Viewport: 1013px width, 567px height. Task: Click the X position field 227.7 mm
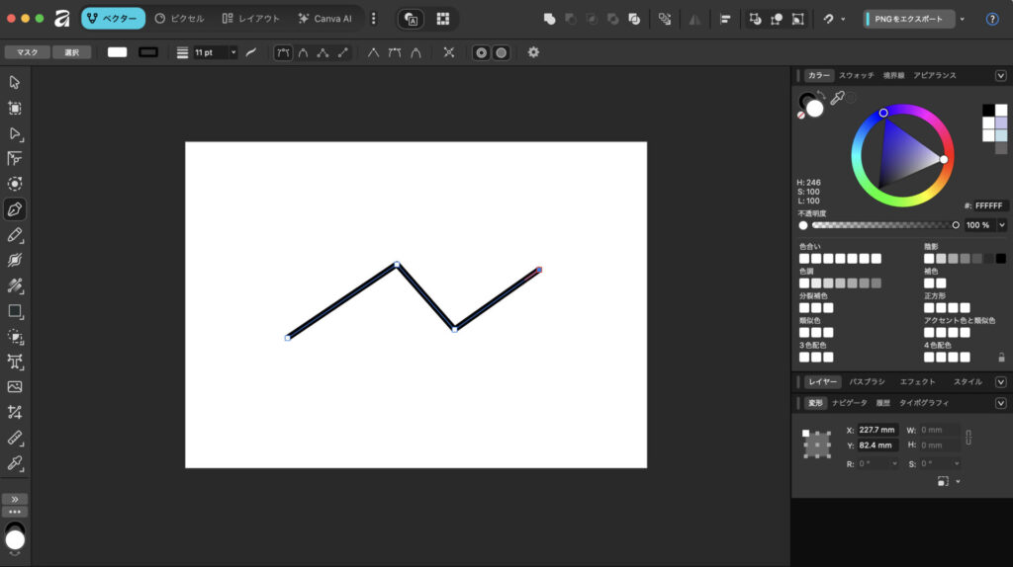[x=876, y=430]
